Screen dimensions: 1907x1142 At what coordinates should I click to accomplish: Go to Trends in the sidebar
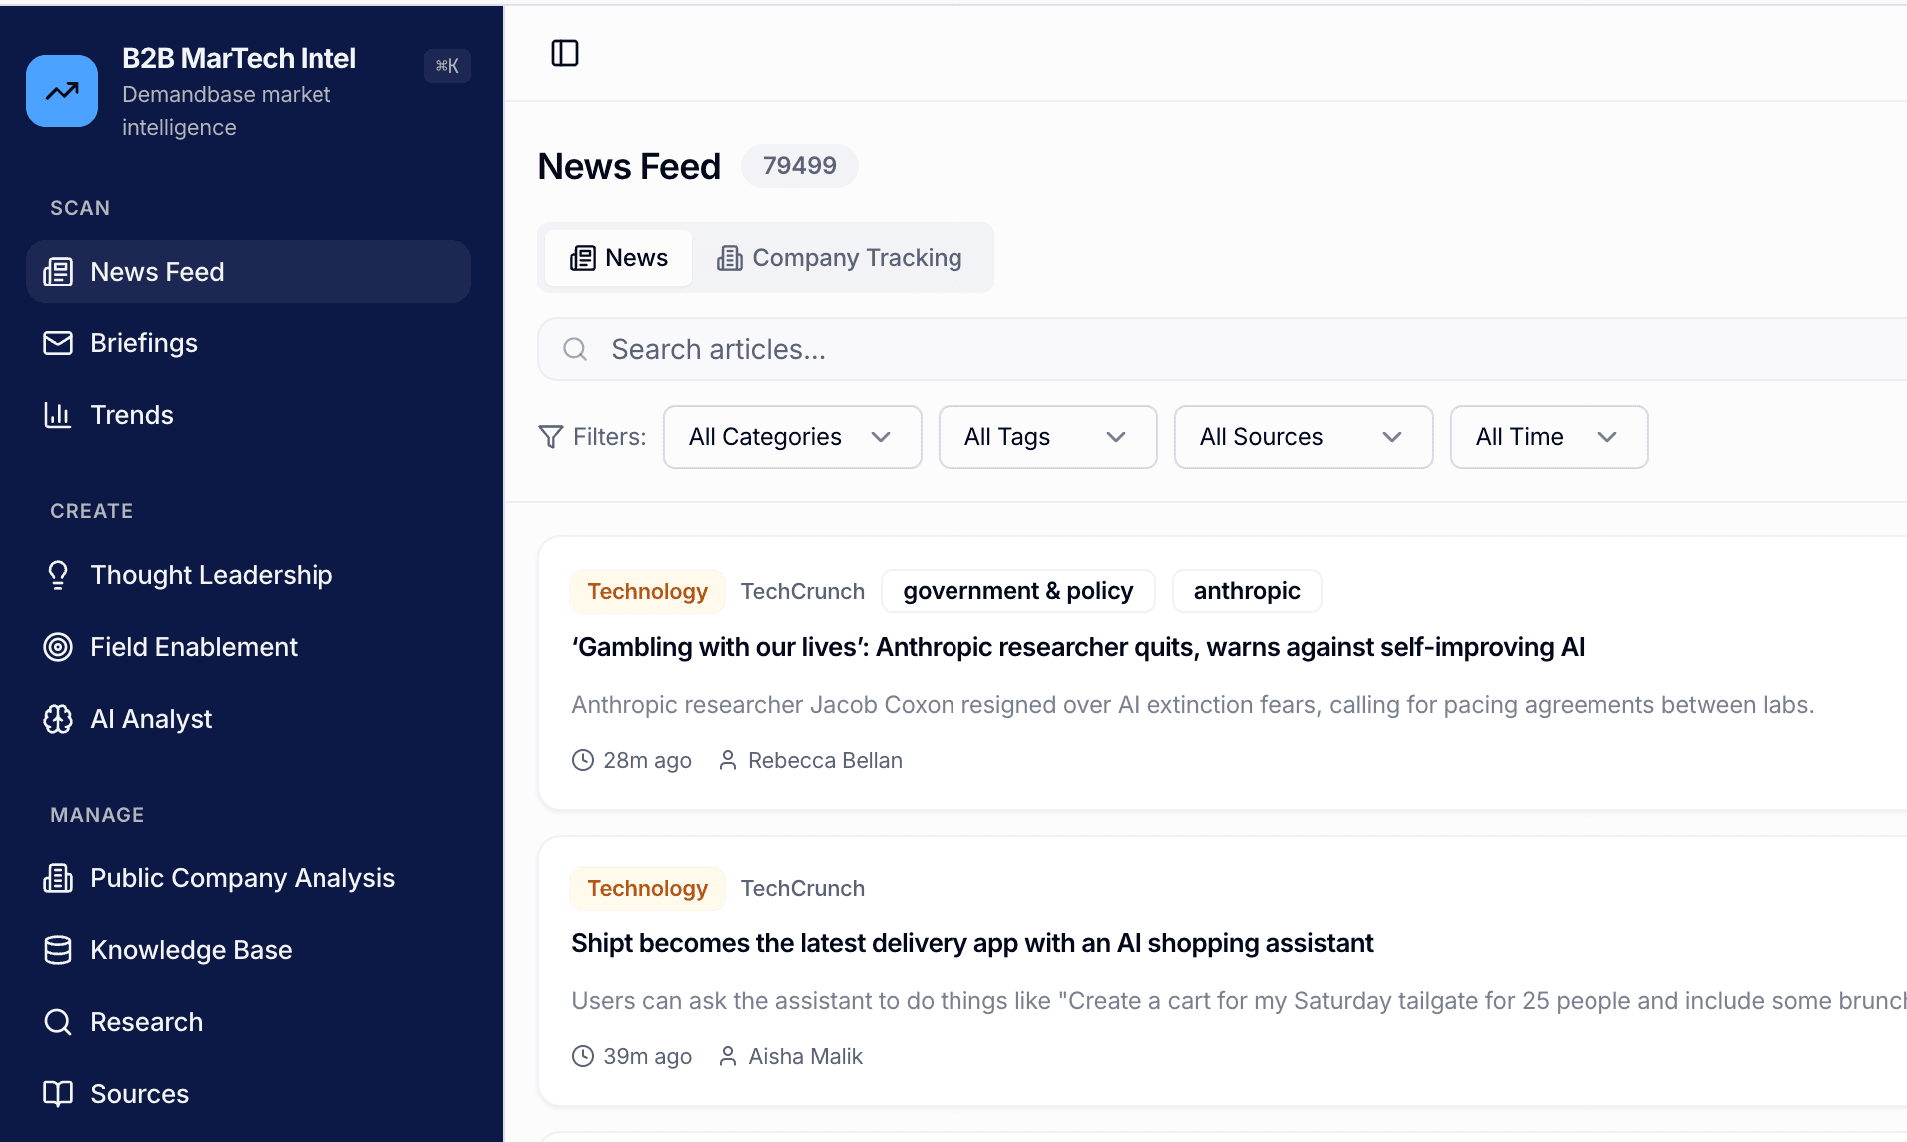pyautogui.click(x=249, y=415)
